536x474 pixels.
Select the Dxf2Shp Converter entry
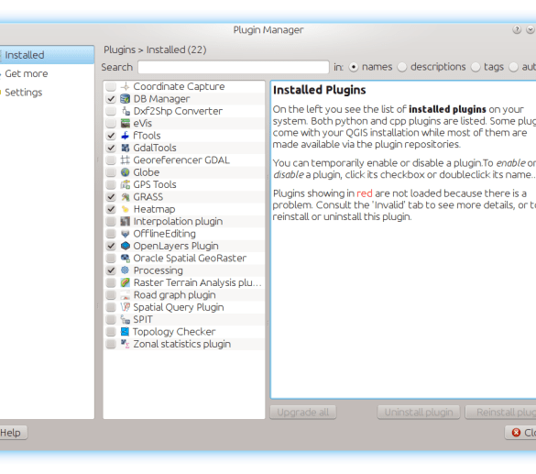point(184,111)
